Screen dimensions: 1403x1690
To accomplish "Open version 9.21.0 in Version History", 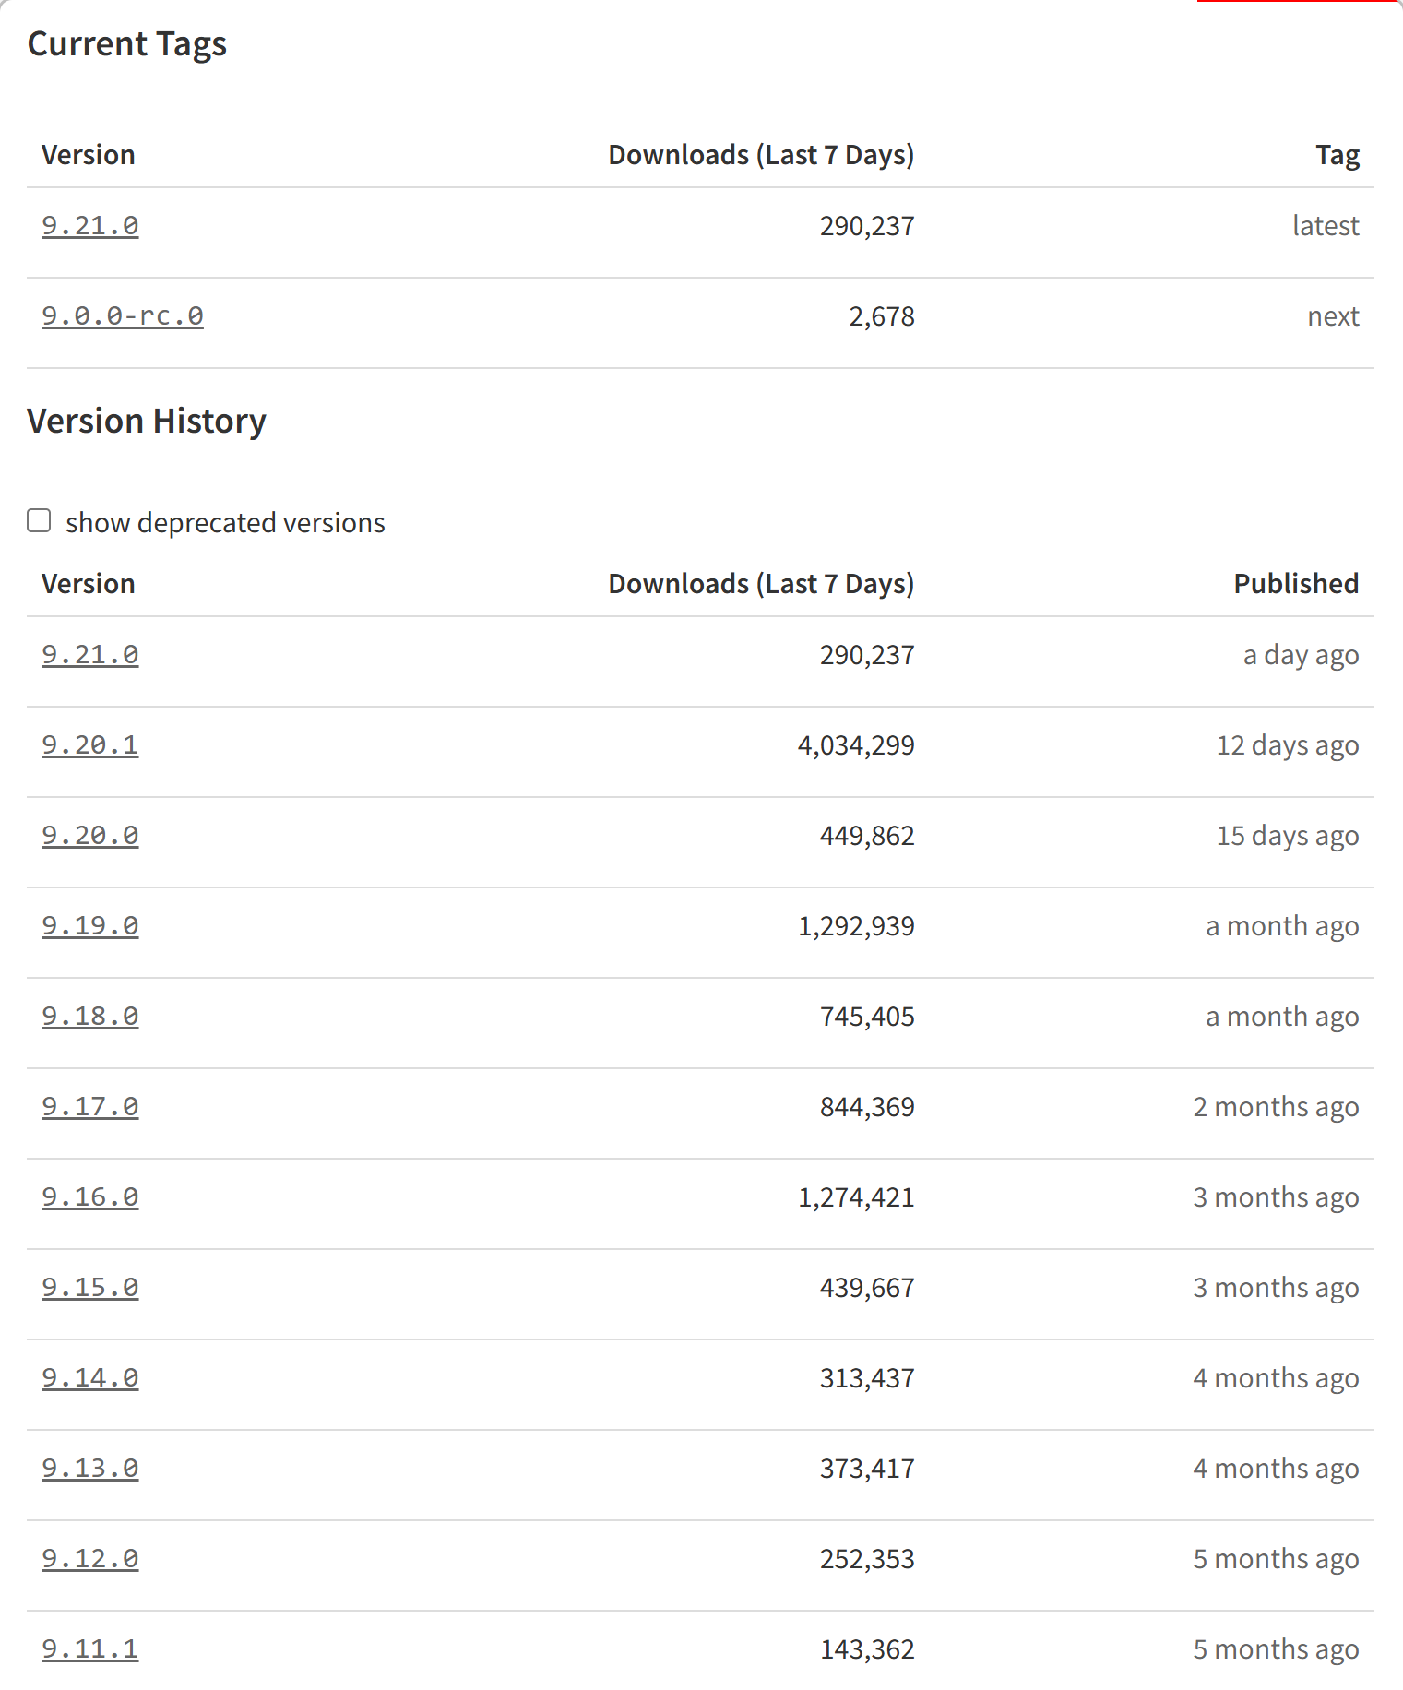I will pyautogui.click(x=90, y=655).
